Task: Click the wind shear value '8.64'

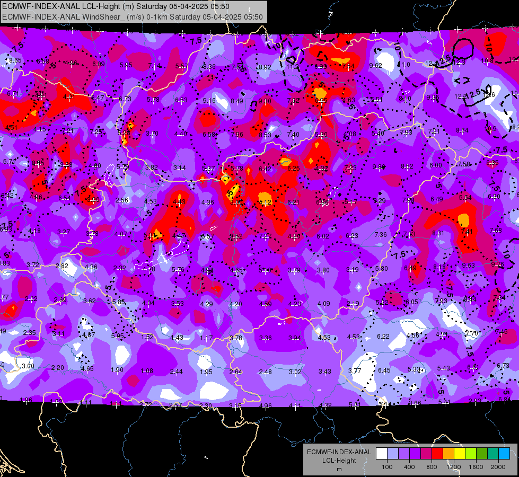Action: point(462,130)
